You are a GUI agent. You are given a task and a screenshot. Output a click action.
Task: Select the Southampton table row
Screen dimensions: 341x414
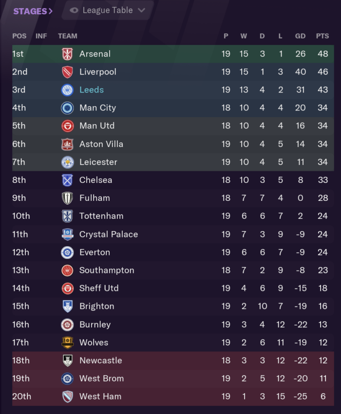point(170,270)
